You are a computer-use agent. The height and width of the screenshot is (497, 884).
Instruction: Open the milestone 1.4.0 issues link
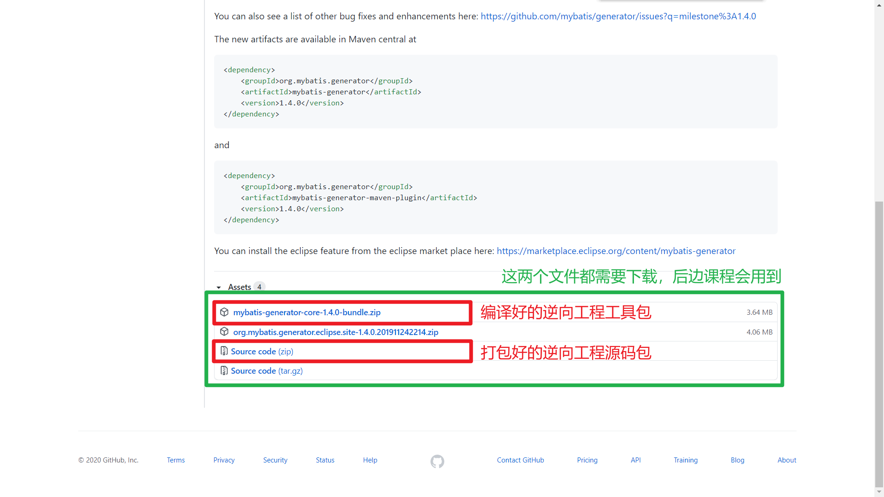point(618,16)
